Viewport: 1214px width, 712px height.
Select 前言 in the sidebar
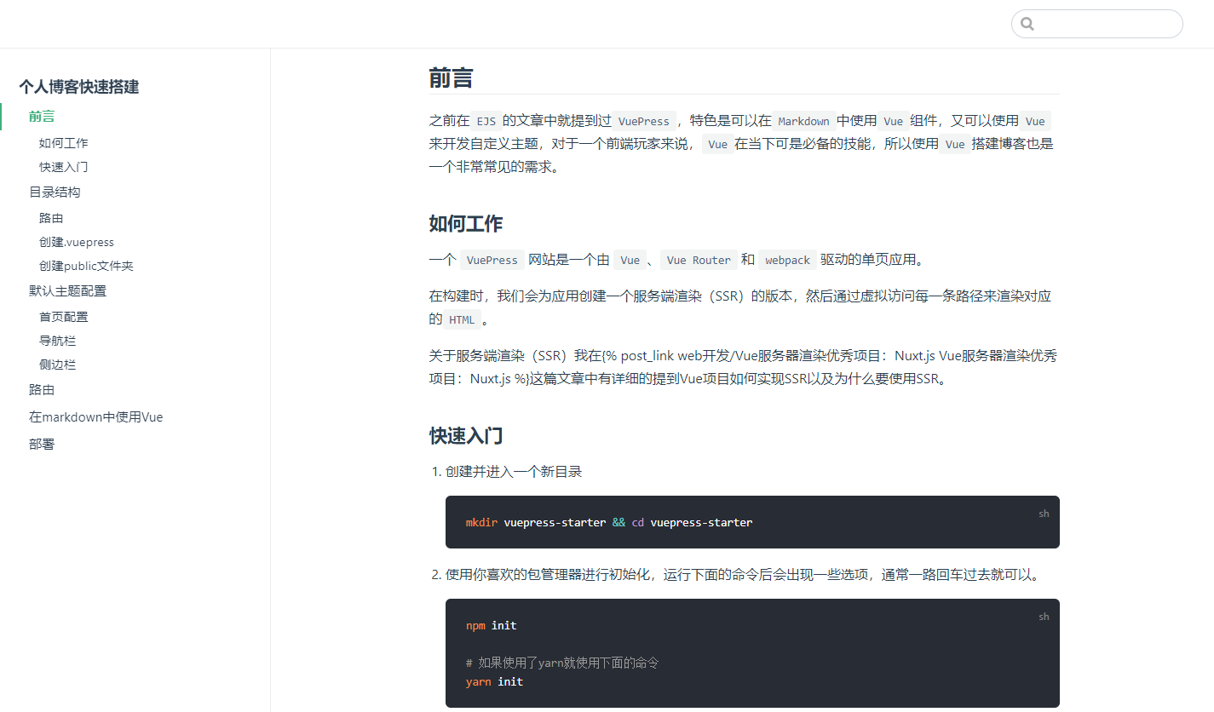[42, 117]
